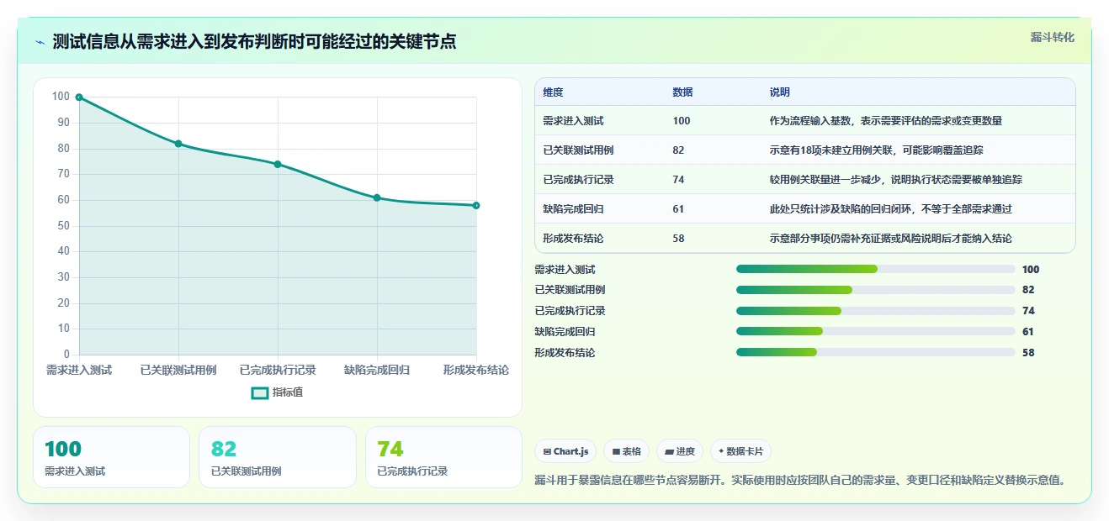The width and height of the screenshot is (1109, 521).
Task: Click progress value 58 beside 形成发布结论 bar
Action: click(x=1028, y=353)
